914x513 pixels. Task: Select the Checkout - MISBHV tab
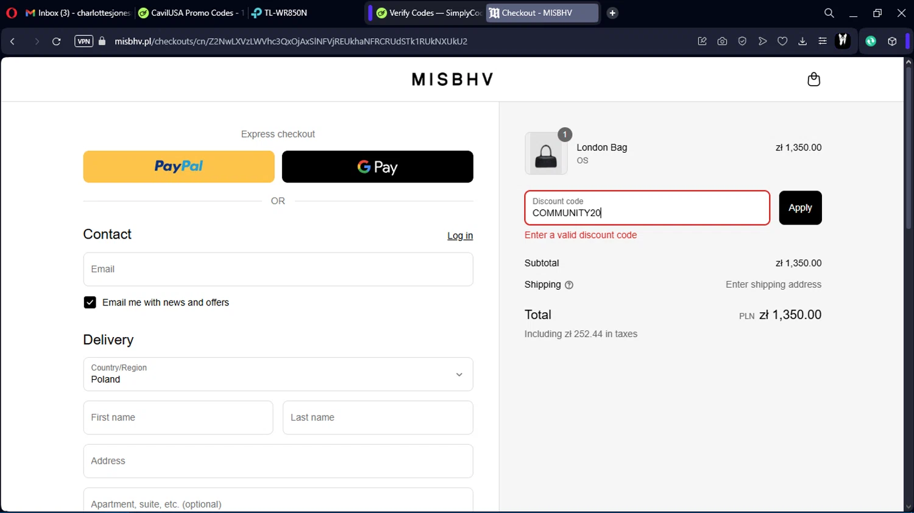tap(542, 13)
